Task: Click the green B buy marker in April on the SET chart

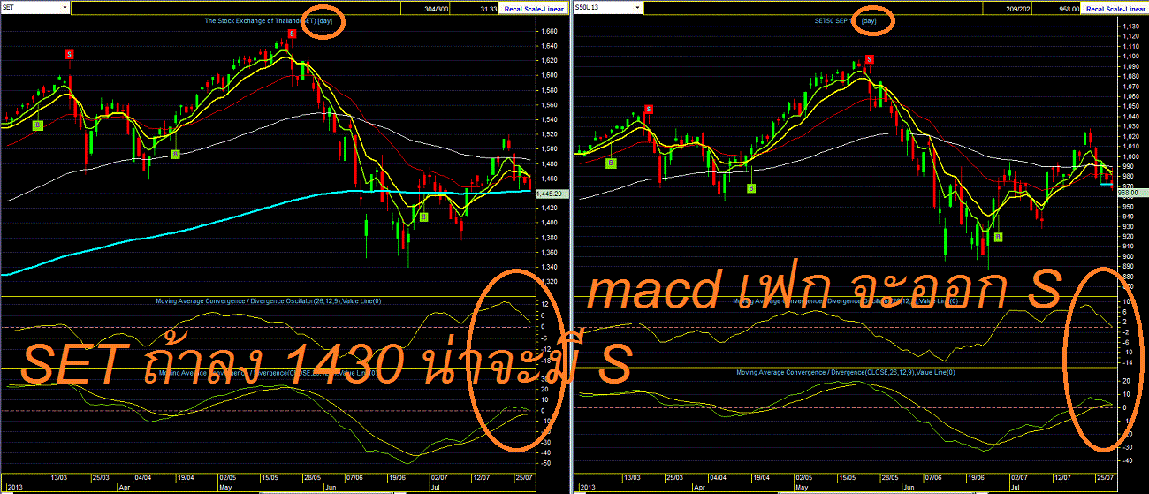Action: pos(175,154)
